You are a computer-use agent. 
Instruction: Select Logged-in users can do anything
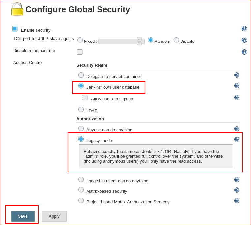pos(81,179)
